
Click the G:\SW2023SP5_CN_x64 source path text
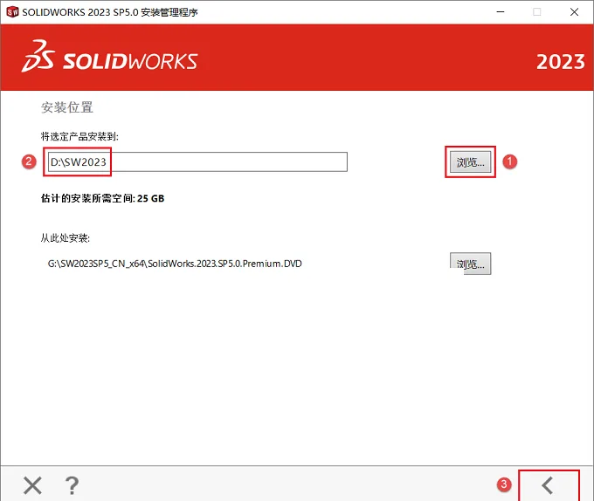[175, 264]
